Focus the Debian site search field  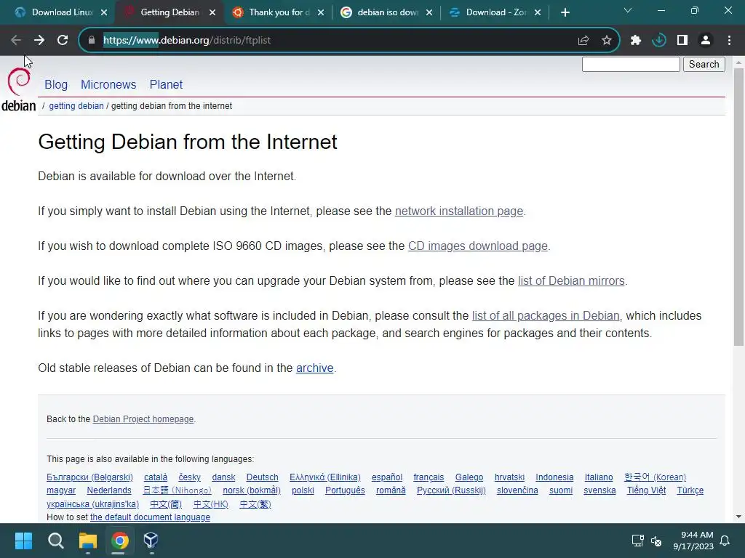click(631, 64)
